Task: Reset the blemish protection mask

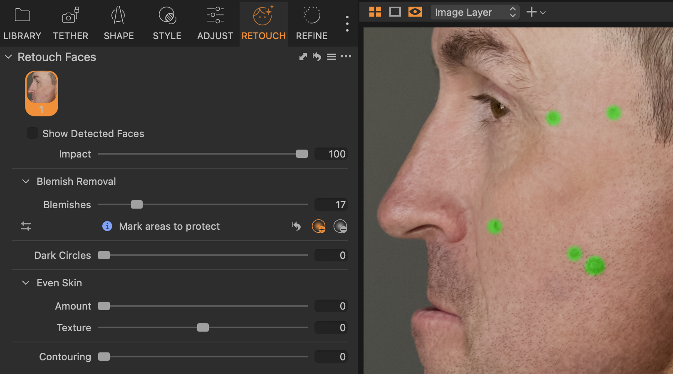Action: point(296,226)
